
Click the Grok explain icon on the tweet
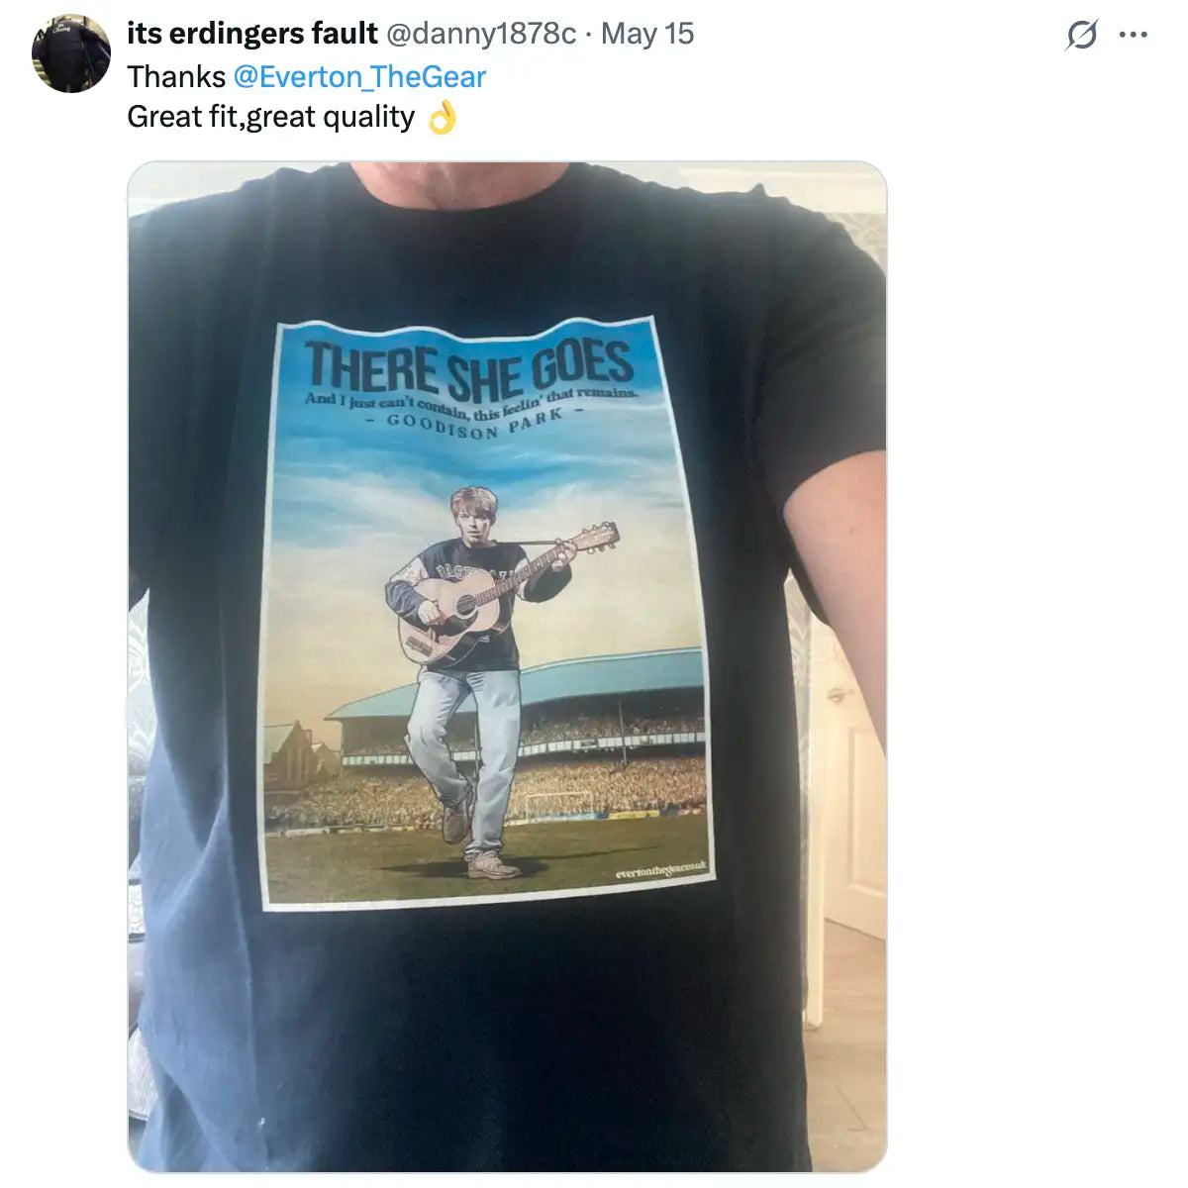click(x=1081, y=36)
